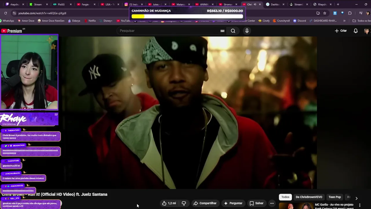
Task: Close the Fergie tab
Action: [x=94, y=4]
